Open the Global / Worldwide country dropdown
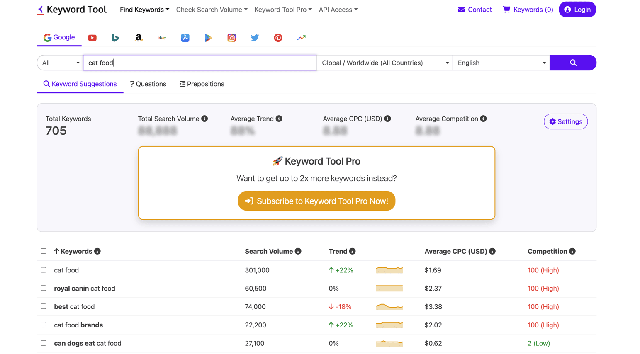 [385, 63]
